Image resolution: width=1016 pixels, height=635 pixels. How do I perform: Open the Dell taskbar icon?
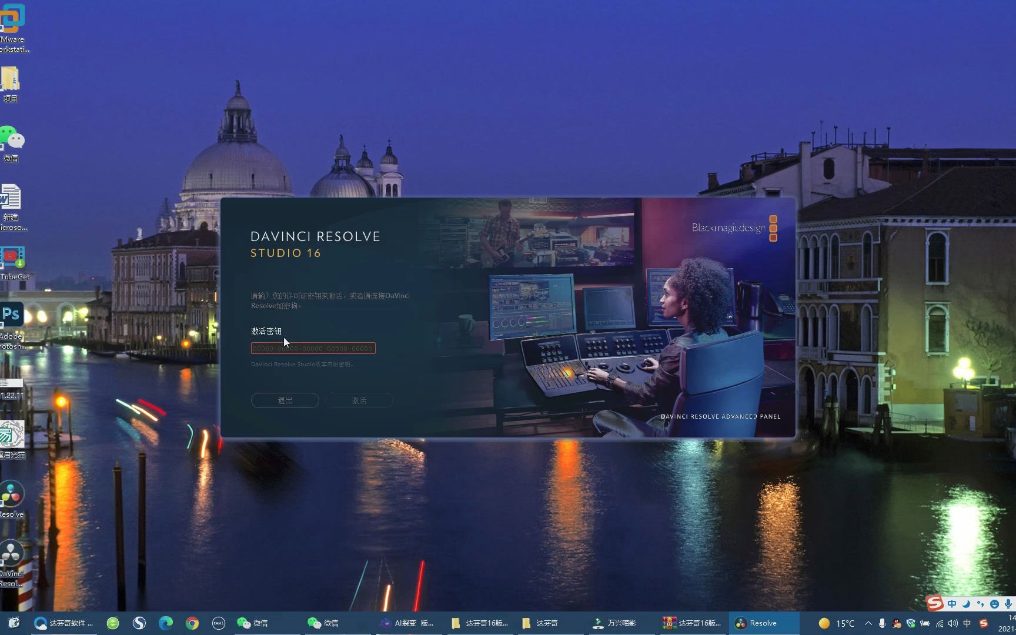[x=219, y=623]
